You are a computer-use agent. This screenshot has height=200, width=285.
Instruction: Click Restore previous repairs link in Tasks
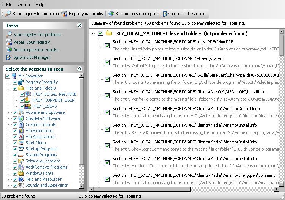point(36,50)
